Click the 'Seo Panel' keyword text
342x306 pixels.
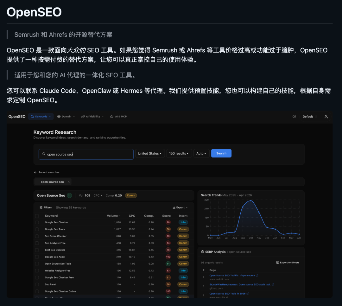pos(50,284)
